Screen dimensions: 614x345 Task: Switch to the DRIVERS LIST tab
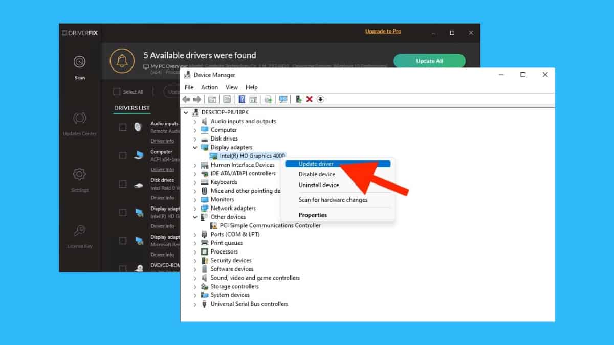pyautogui.click(x=131, y=108)
